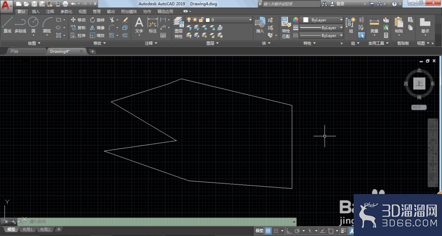The height and width of the screenshot is (236, 442).
Task: Click the Open file icon in quick access
Action: tap(26, 4)
